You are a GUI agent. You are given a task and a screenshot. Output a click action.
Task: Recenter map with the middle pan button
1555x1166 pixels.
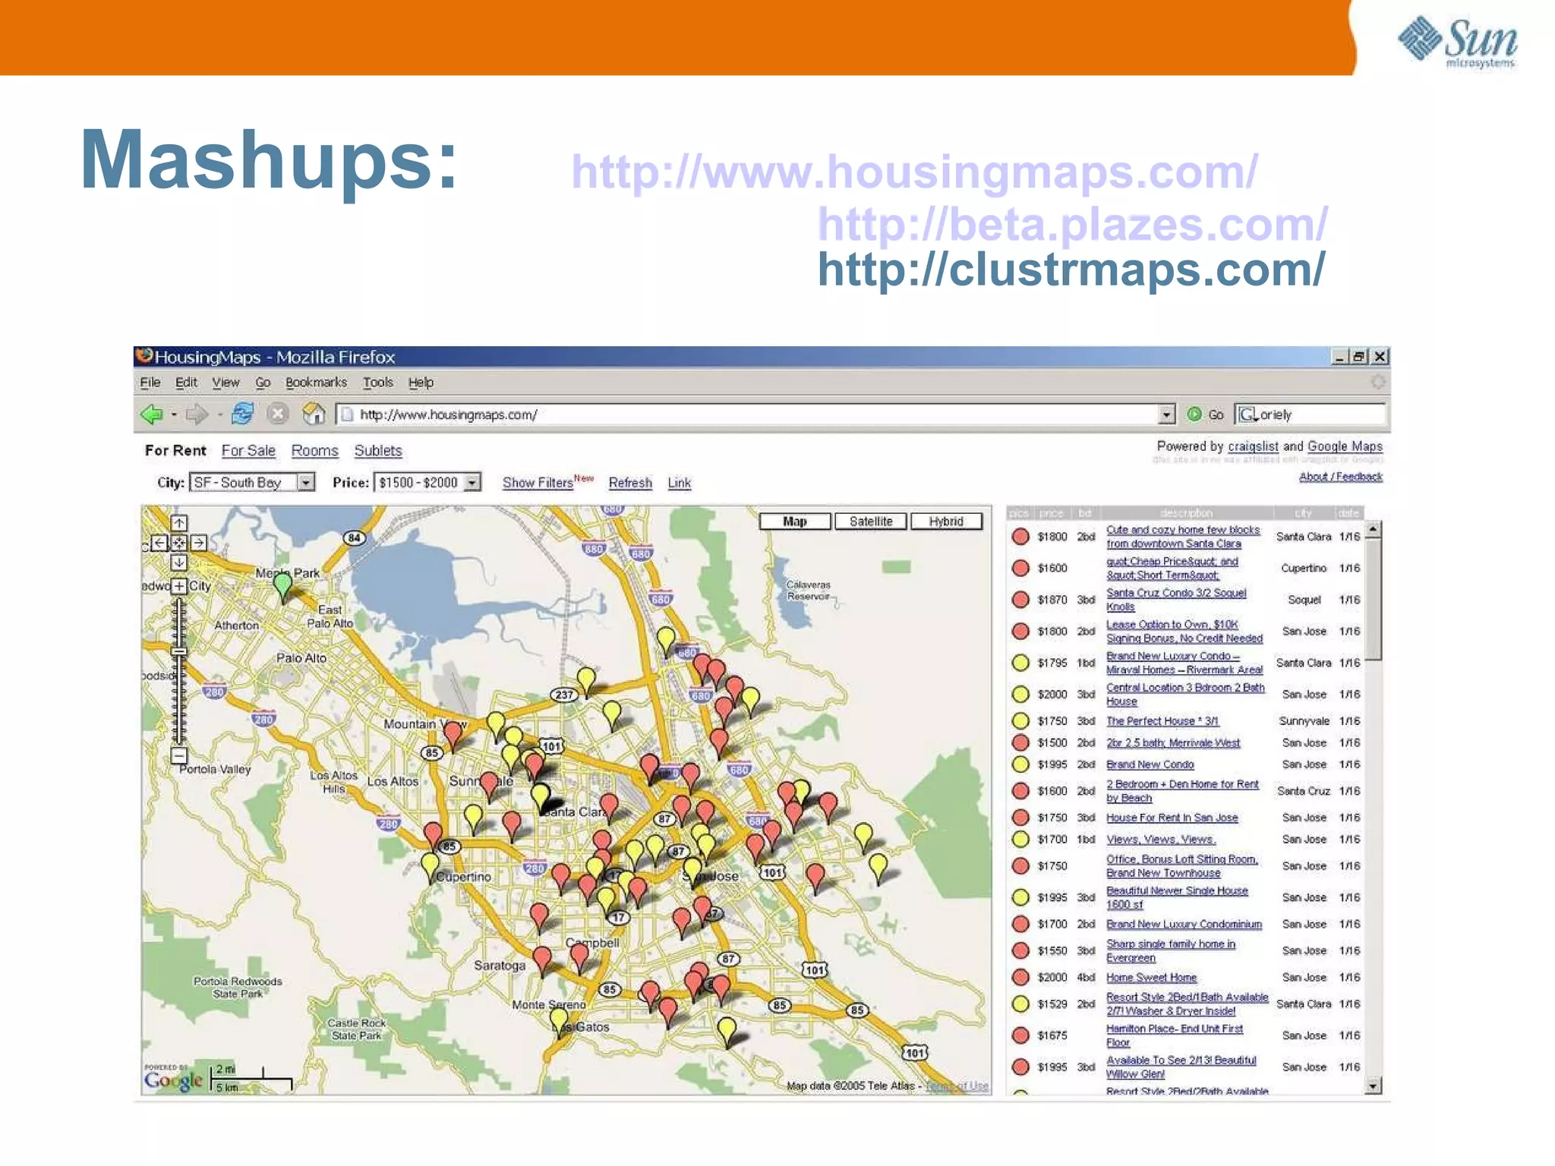point(178,542)
